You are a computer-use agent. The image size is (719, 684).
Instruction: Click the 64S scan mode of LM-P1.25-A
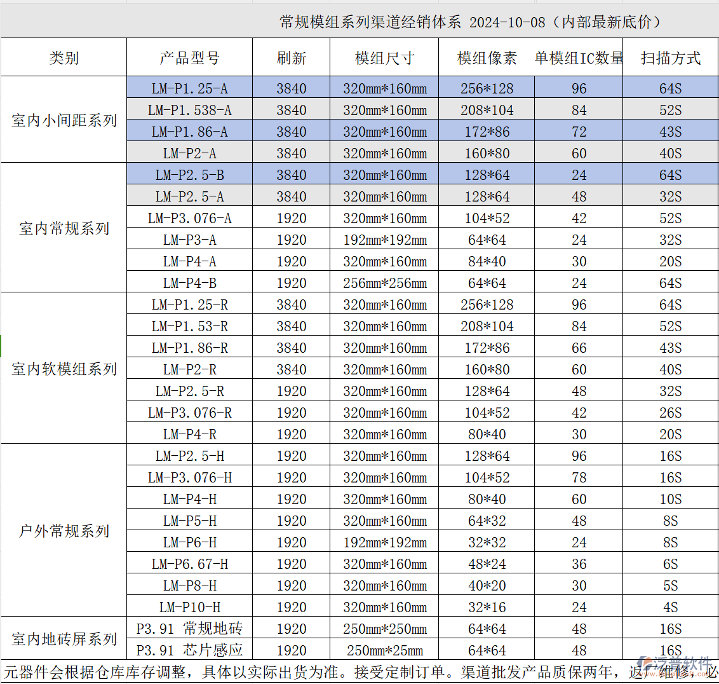(x=671, y=88)
